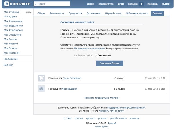Select the date 27 мар 2015 в 8:40
The height and width of the screenshot is (132, 175).
pos(155,78)
